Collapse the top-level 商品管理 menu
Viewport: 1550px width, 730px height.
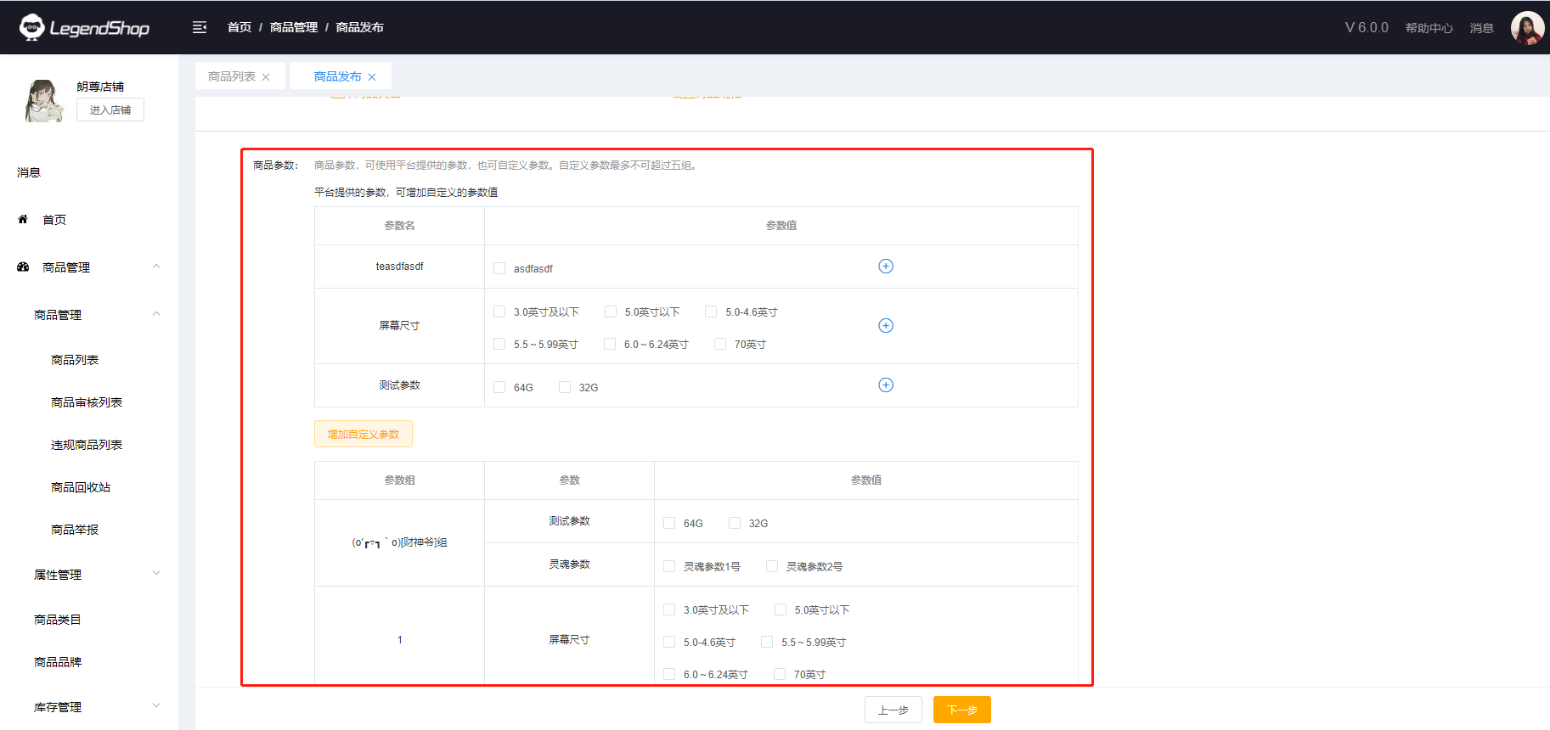coord(155,267)
